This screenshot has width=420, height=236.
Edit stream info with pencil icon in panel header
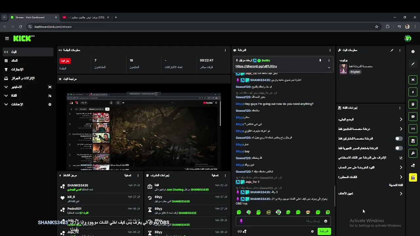tap(392, 50)
